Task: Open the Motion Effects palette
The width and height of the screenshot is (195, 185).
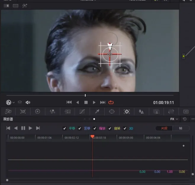Action: click(67, 112)
